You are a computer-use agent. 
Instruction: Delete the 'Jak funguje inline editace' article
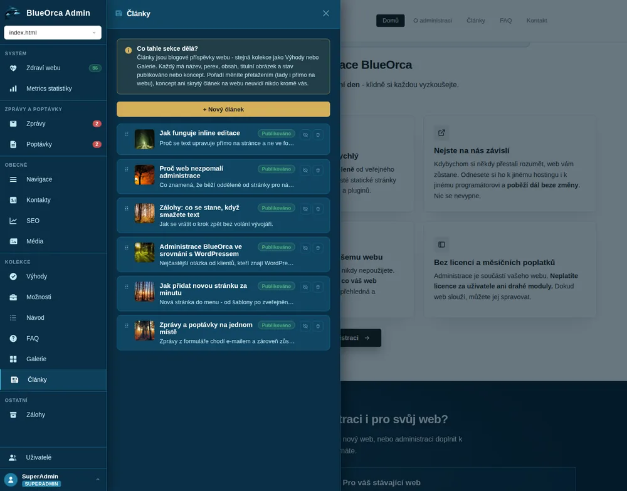coord(318,135)
